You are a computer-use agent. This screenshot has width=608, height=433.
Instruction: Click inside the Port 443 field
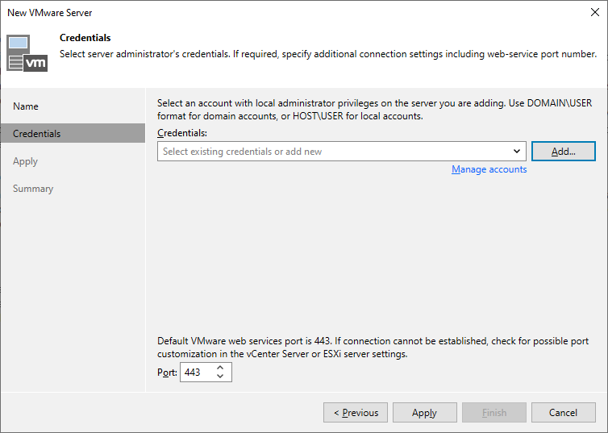pos(198,373)
